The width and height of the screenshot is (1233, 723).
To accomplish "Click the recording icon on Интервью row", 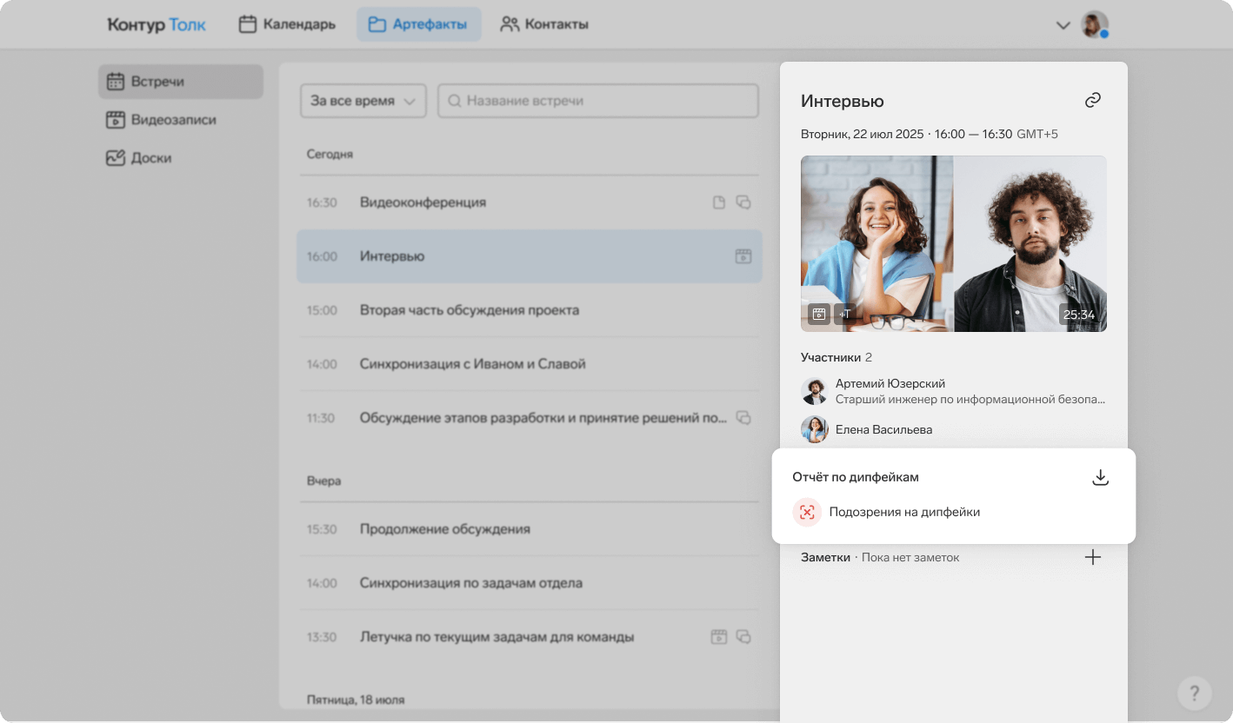I will [743, 256].
